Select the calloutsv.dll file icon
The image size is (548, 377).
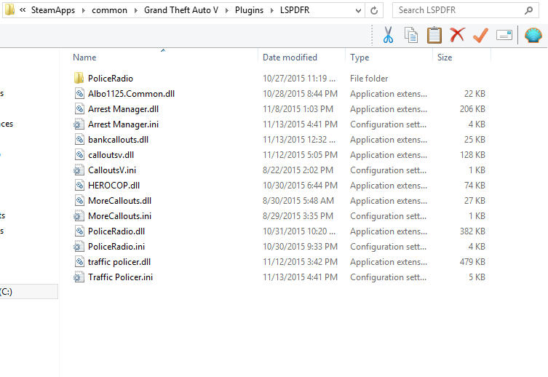coord(79,155)
